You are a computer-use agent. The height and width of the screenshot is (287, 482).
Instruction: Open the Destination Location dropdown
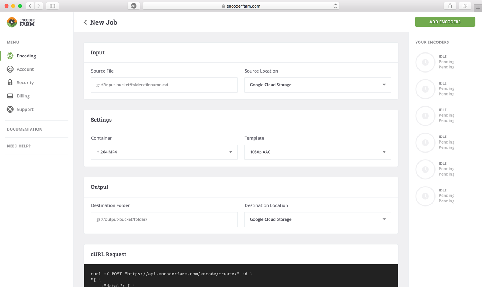(x=318, y=219)
